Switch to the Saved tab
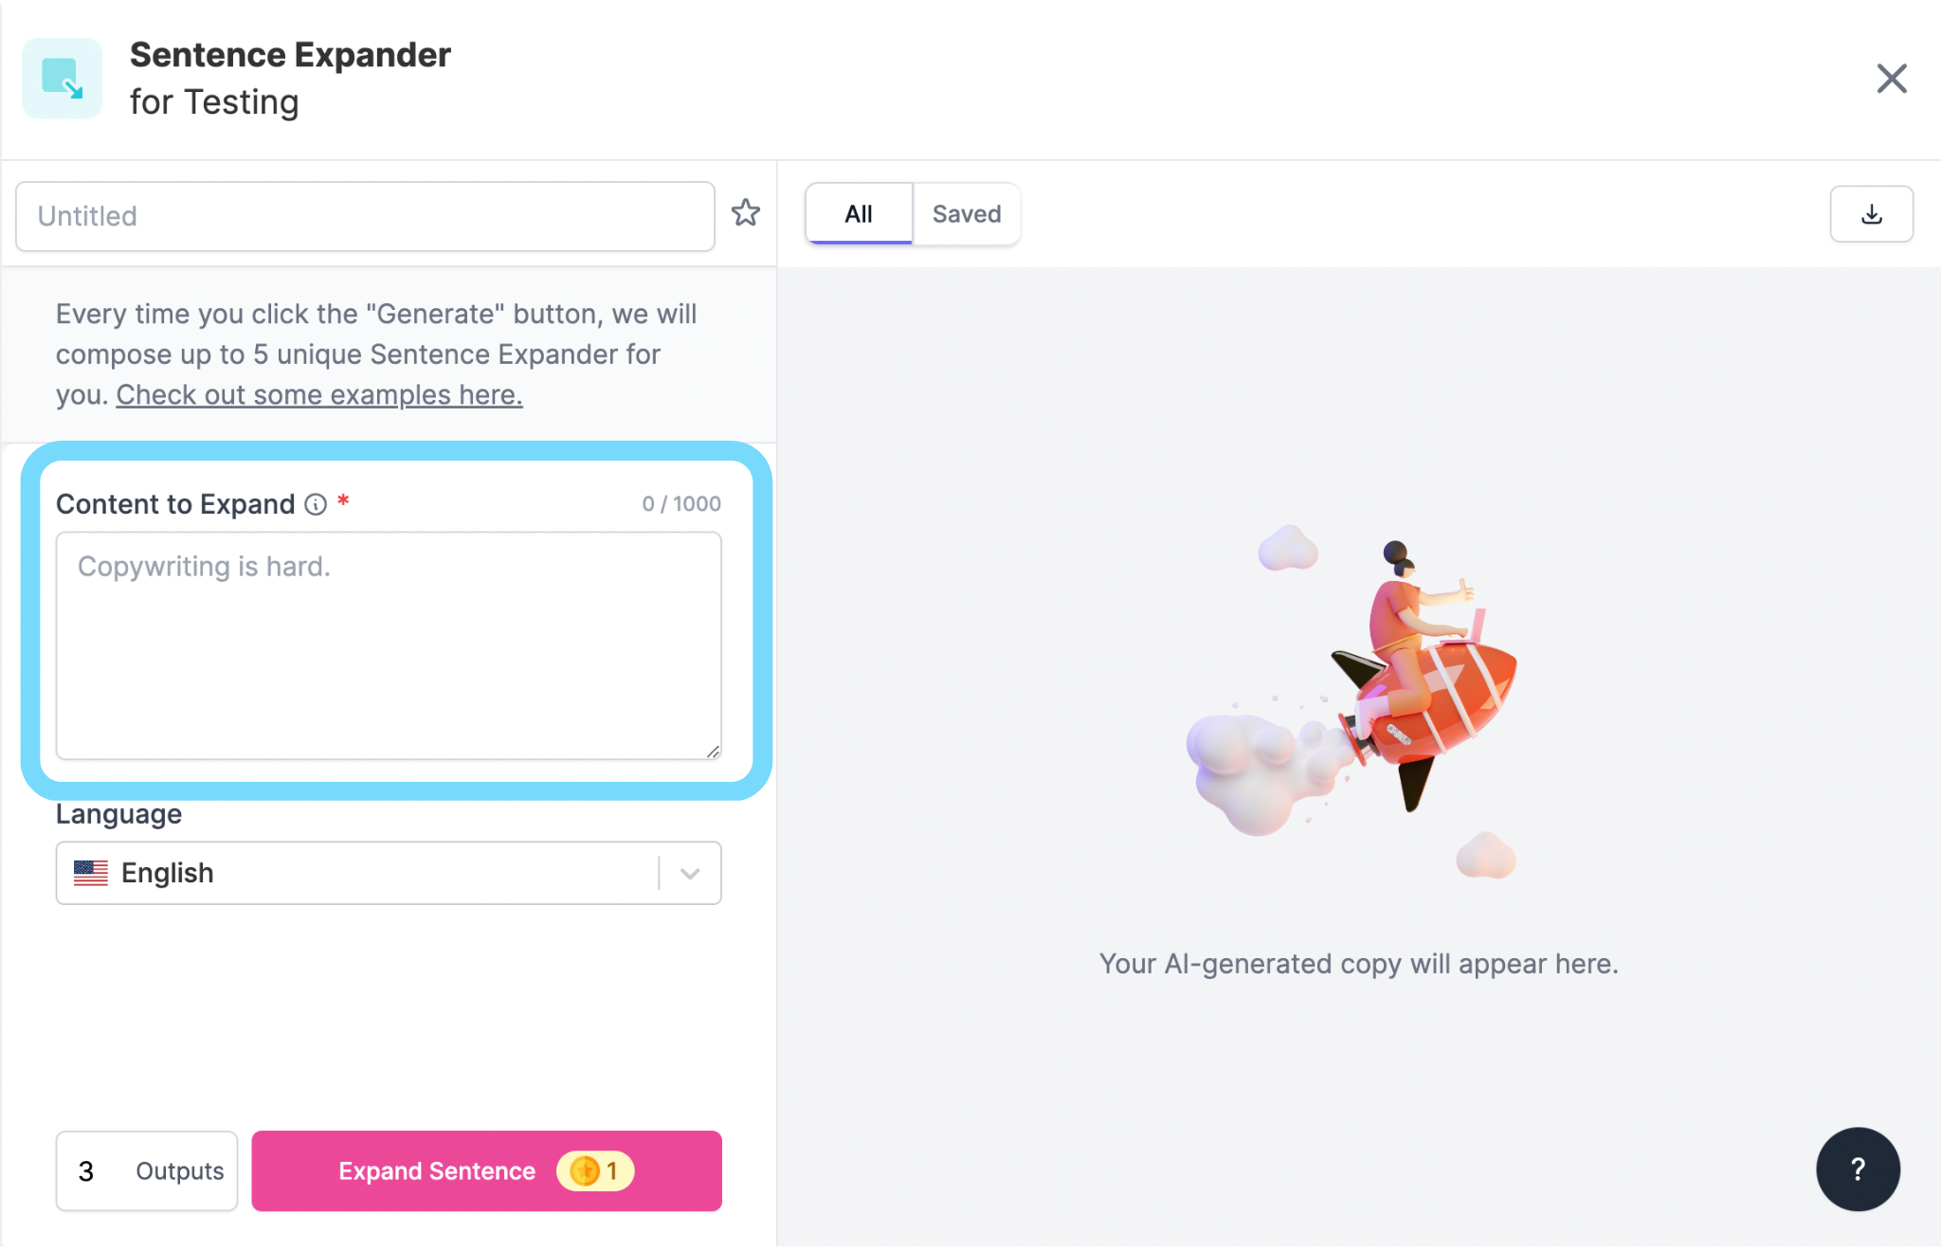This screenshot has height=1251, width=1941. point(967,214)
